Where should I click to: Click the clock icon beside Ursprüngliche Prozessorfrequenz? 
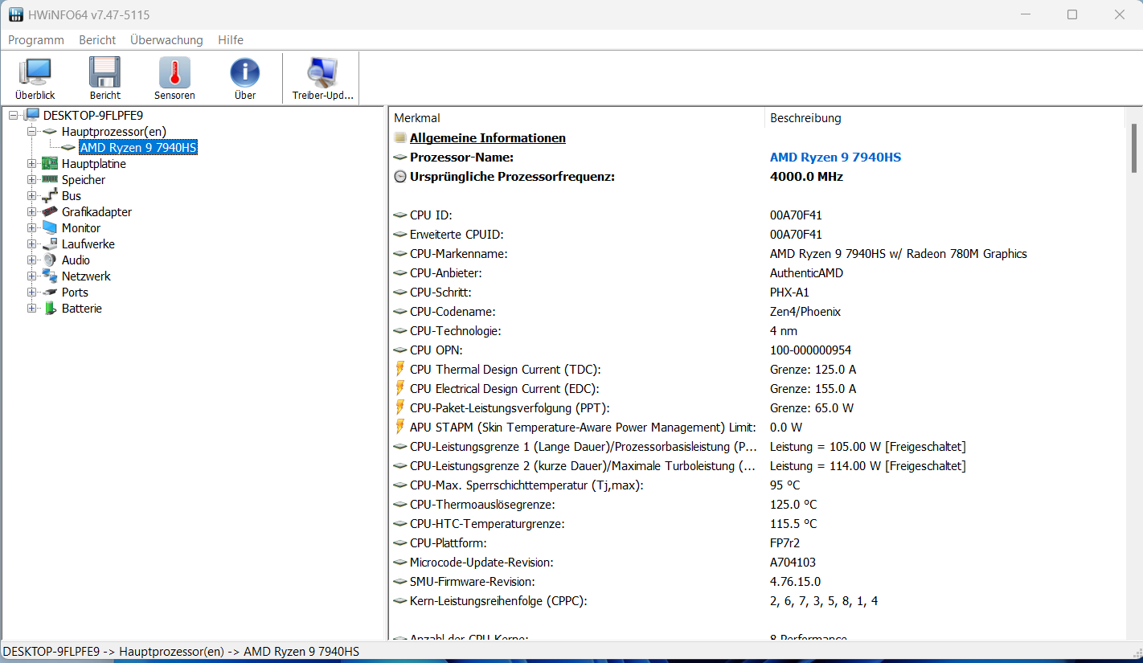point(400,176)
